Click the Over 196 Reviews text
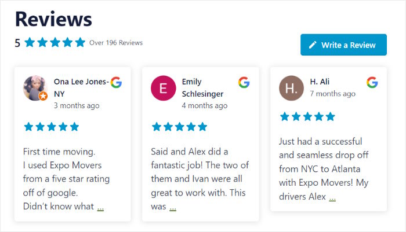This screenshot has height=232, width=406. tap(116, 43)
